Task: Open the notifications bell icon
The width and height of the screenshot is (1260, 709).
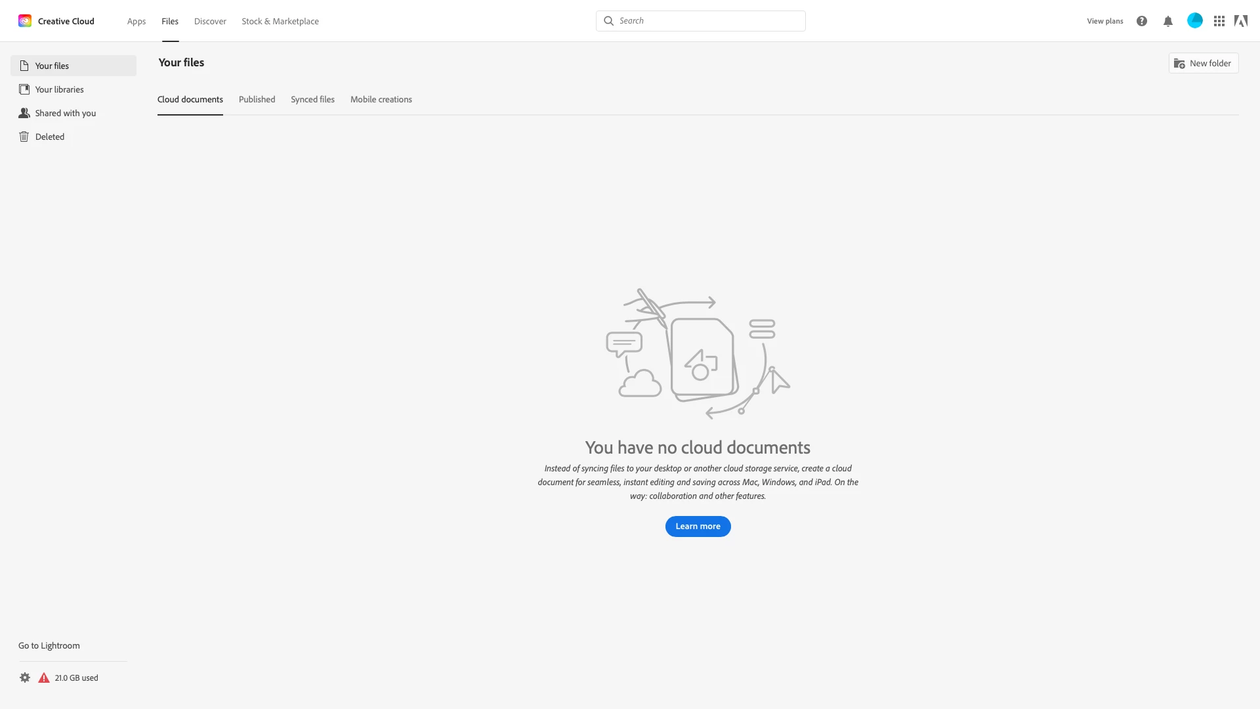Action: point(1168,21)
